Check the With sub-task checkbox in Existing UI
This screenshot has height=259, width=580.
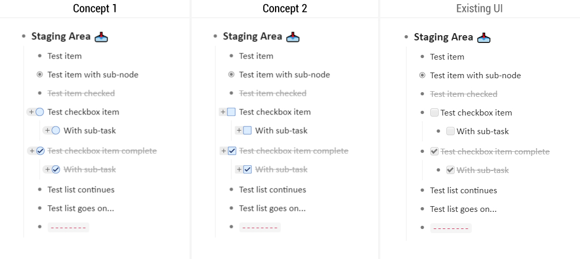pyautogui.click(x=450, y=131)
